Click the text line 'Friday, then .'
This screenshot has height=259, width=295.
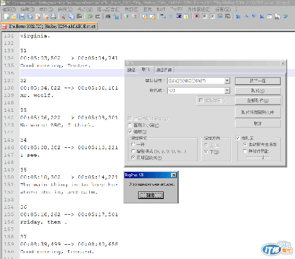44,222
